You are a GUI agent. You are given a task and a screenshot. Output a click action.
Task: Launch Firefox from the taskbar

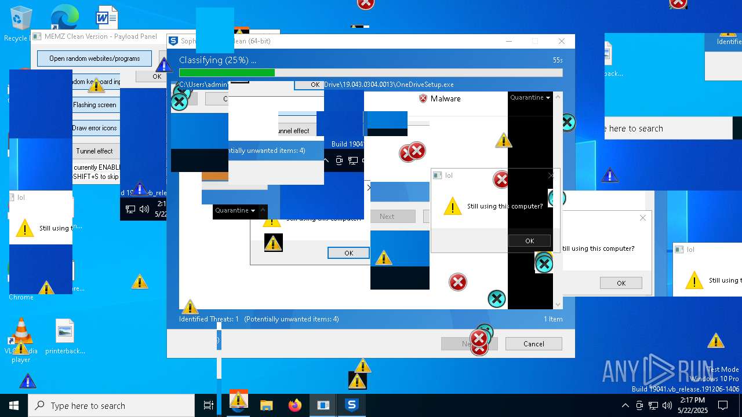[x=295, y=405]
